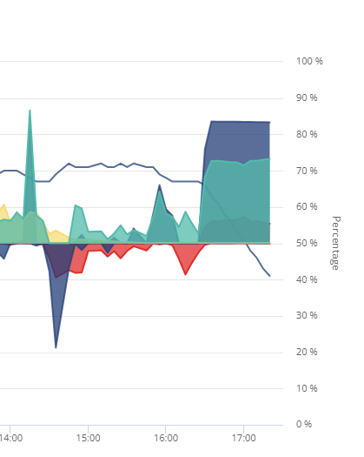Click the 60 % axis label
The image size is (364, 457).
307,206
